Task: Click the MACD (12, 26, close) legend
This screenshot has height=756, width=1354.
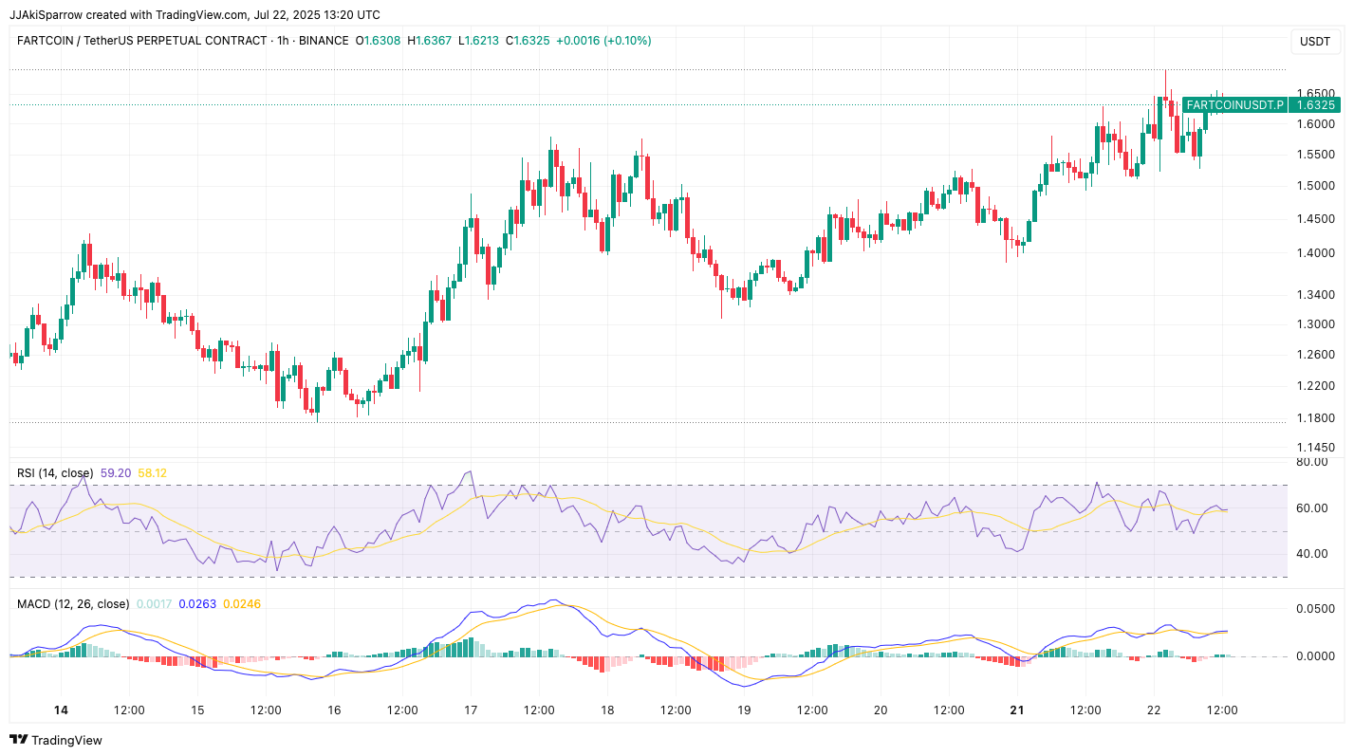Action: [73, 603]
